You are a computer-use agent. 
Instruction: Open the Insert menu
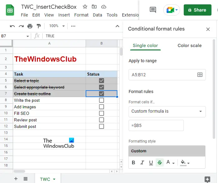(x=64, y=15)
